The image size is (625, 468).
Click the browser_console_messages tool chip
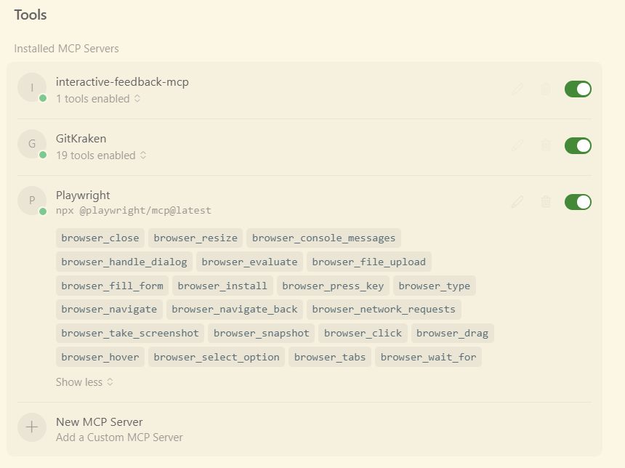pyautogui.click(x=323, y=238)
